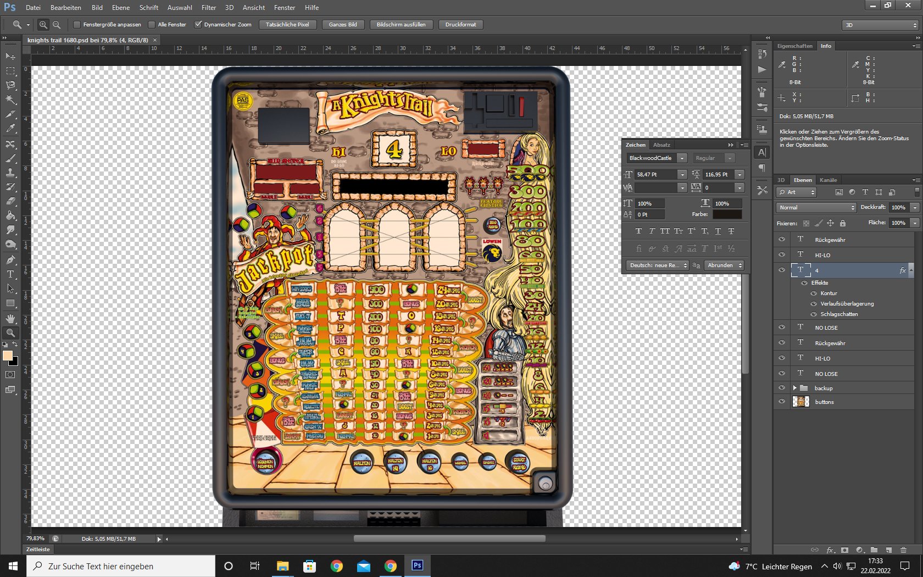The height and width of the screenshot is (577, 923).
Task: Switch to the Kanäle tab
Action: point(828,180)
